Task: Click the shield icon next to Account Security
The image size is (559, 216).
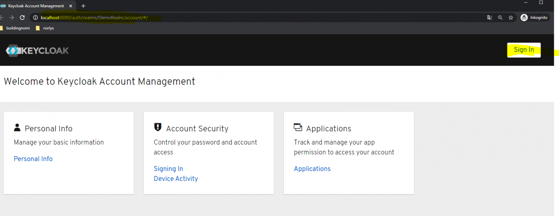Action: click(158, 127)
